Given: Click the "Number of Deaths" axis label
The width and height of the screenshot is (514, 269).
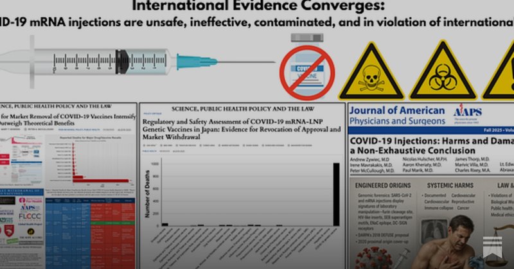Looking at the screenshot, I should coord(147,194).
